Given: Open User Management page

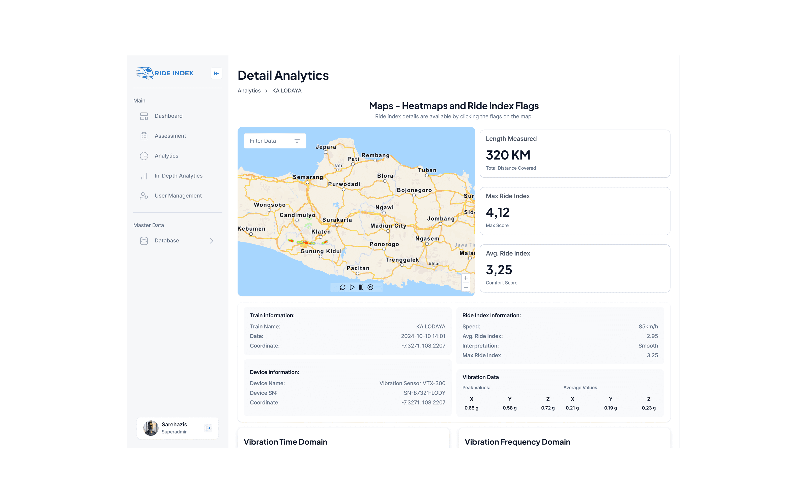Looking at the screenshot, I should click(x=178, y=196).
